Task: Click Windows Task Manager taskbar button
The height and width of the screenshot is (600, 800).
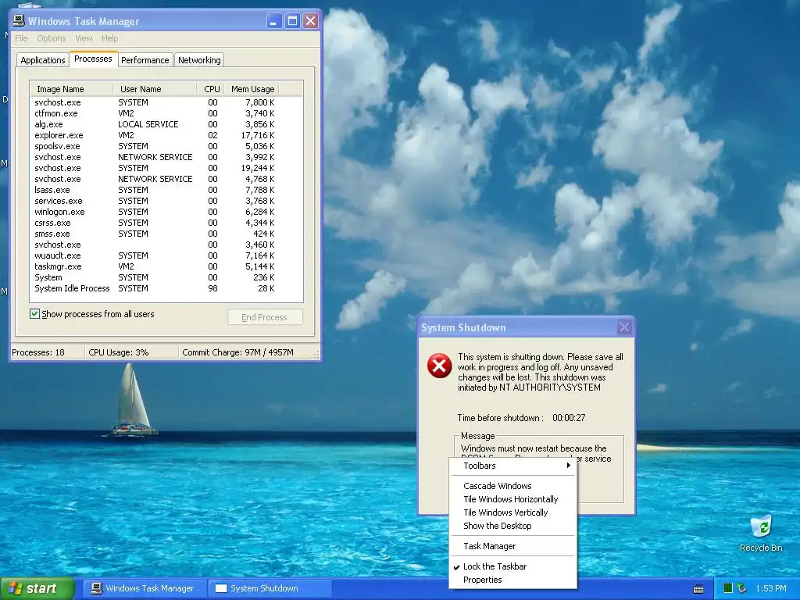Action: point(145,589)
